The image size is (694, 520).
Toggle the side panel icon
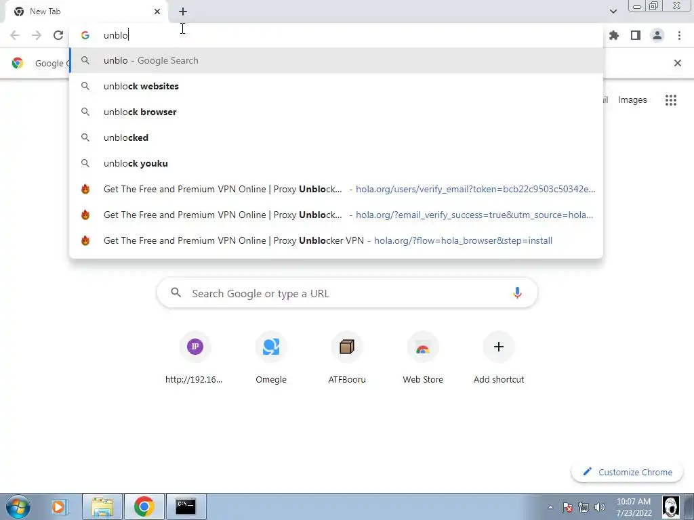636,35
